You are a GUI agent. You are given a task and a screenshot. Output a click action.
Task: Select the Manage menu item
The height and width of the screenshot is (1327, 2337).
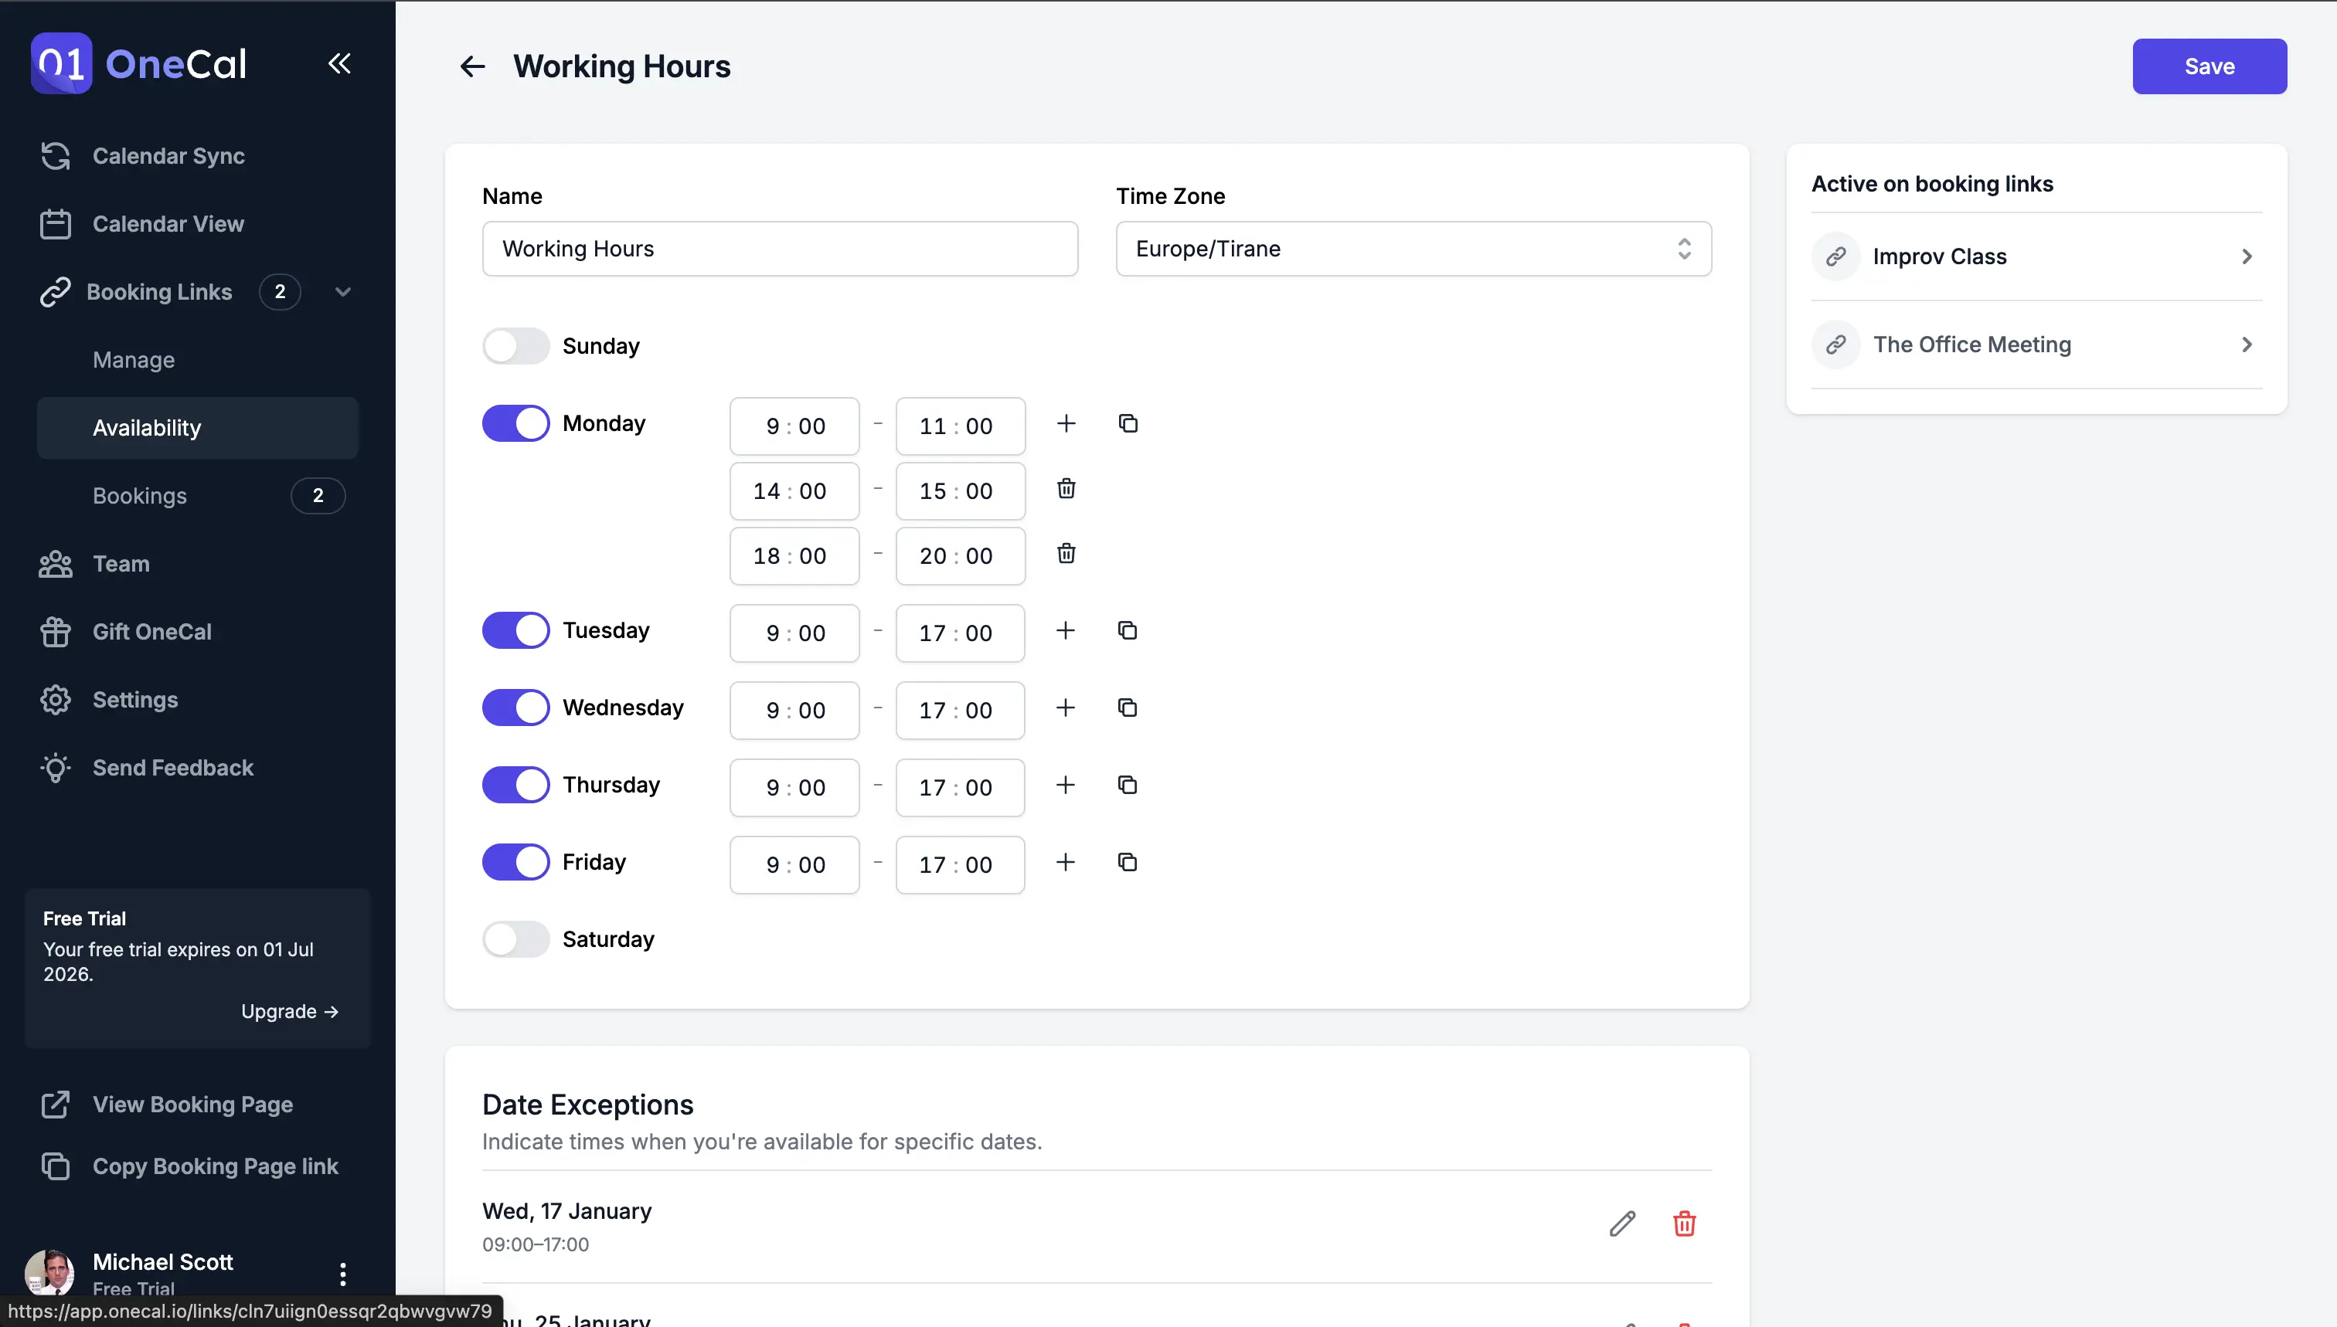point(133,360)
